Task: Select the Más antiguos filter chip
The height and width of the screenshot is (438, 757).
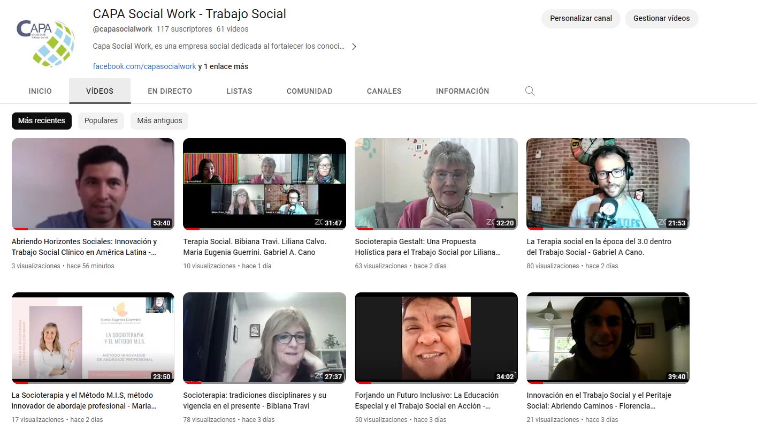Action: (x=159, y=120)
